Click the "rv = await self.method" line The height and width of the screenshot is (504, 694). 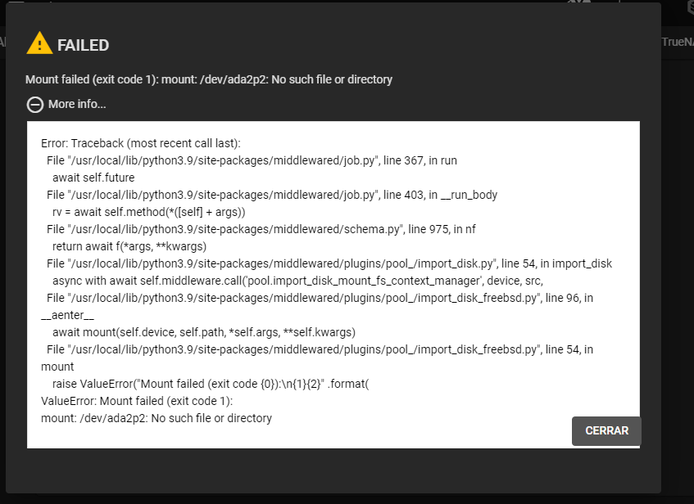tap(149, 212)
